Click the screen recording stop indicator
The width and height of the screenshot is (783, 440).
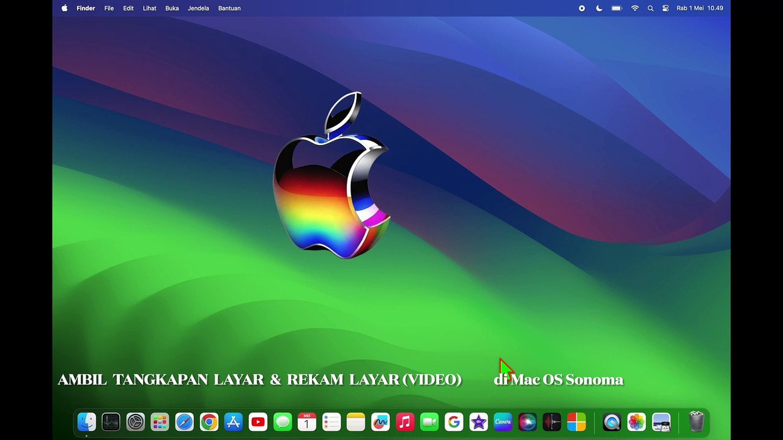point(582,8)
